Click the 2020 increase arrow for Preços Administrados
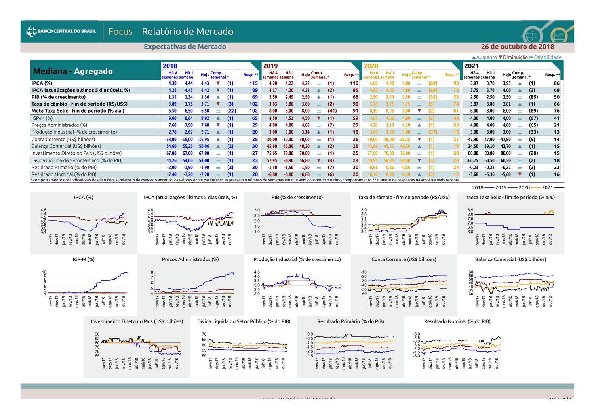Viewport: 594px width, 419px height. point(419,125)
